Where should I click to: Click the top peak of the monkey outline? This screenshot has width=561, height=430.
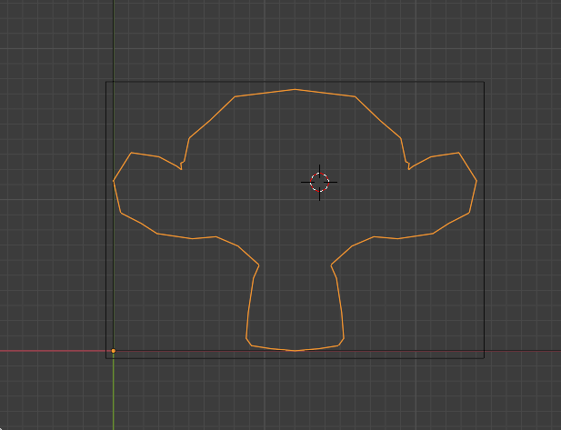coord(295,89)
